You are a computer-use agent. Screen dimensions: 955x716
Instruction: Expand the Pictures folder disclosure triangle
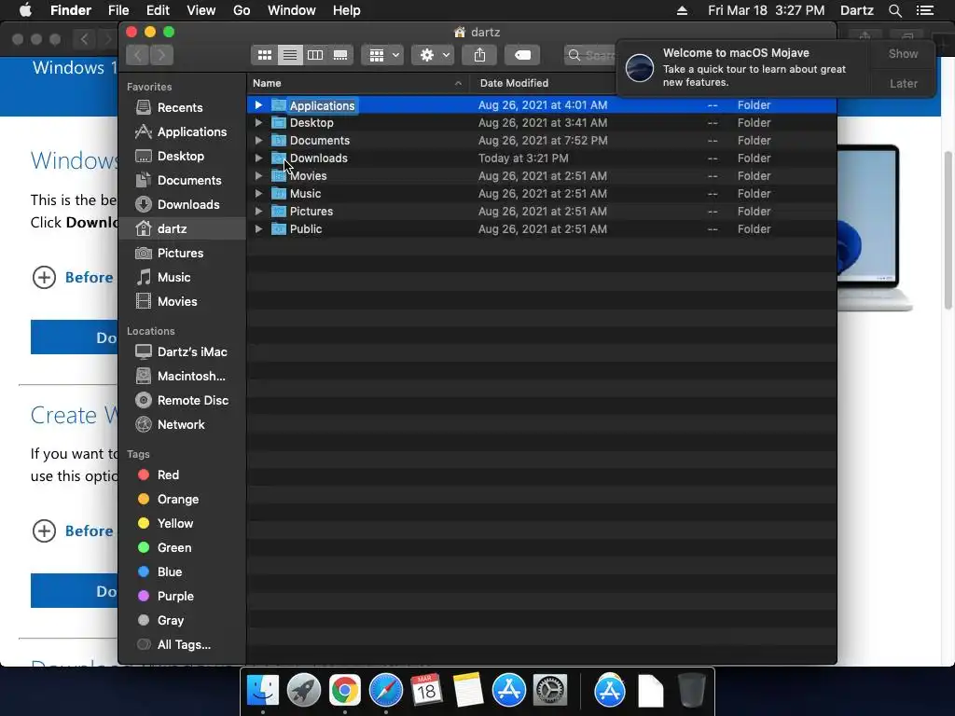pyautogui.click(x=258, y=212)
